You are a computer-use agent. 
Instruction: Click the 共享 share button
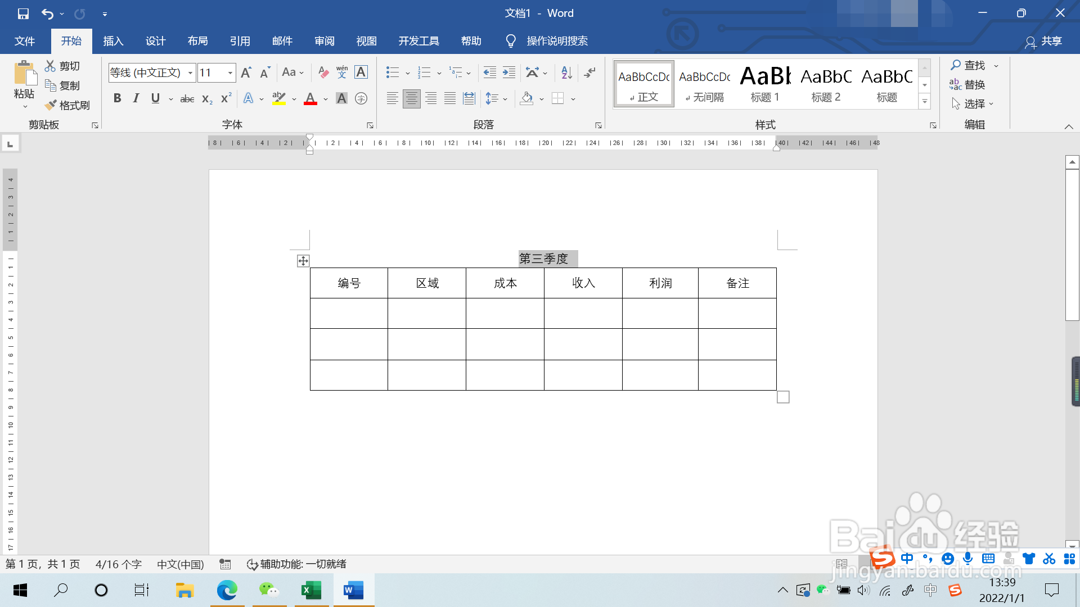(x=1043, y=41)
